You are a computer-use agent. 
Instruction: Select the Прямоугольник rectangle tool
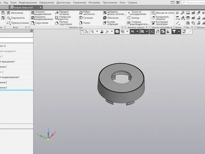pyautogui.click(x=18, y=23)
